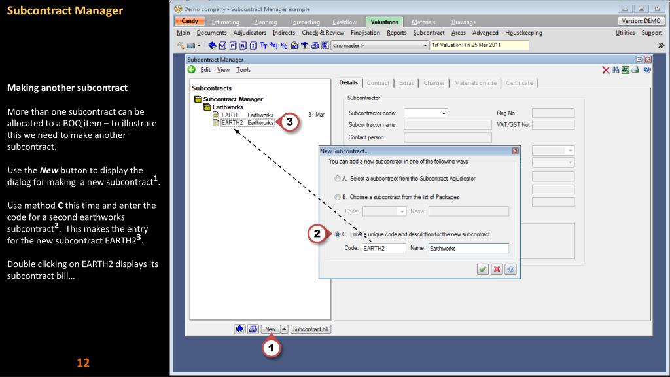Switch to the Planning module tab
Image resolution: width=670 pixels, height=377 pixels.
tap(266, 22)
